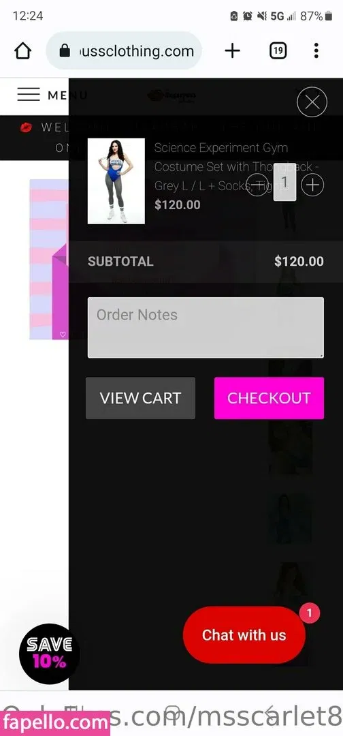Increase item quantity with plus
Viewport: 343px width, 736px height.
pyautogui.click(x=312, y=185)
